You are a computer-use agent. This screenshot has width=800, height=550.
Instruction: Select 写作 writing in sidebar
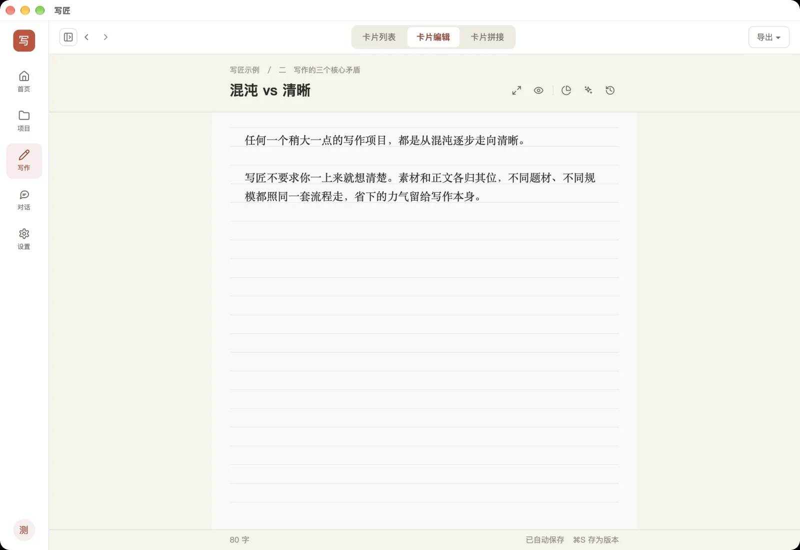(x=24, y=161)
